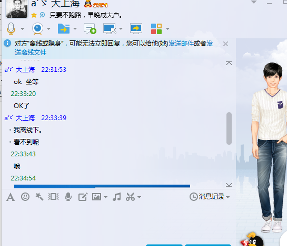Start a voice call with microphone icon
Viewport: 287px width, 246px height.
pyautogui.click(x=11, y=29)
